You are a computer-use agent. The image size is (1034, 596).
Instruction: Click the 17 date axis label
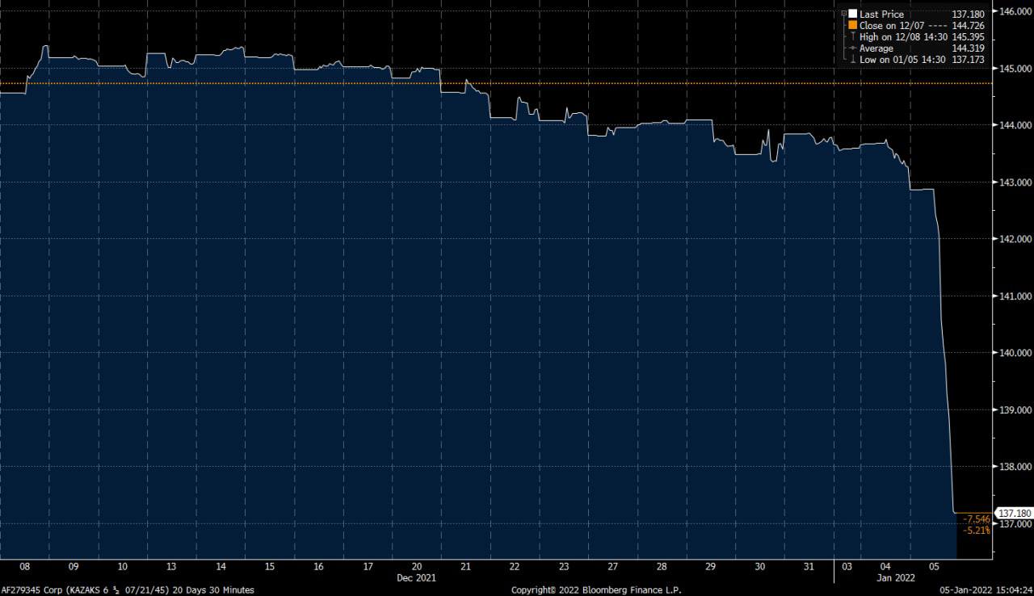(368, 567)
